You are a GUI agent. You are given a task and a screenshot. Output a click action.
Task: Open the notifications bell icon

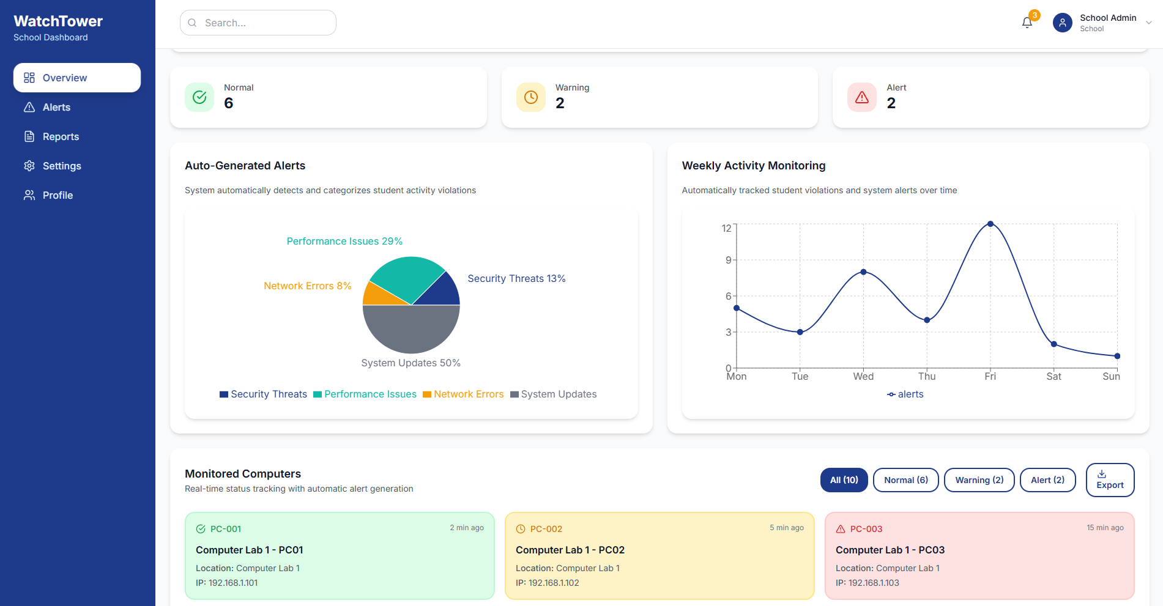[x=1027, y=23]
